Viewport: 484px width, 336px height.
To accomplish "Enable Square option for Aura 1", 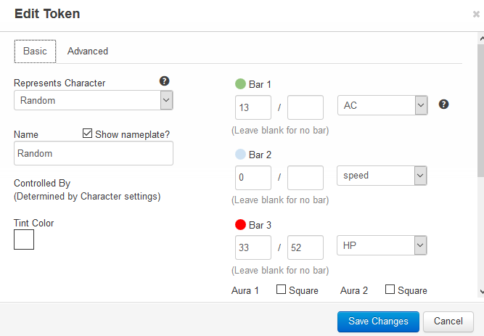I will pos(281,290).
